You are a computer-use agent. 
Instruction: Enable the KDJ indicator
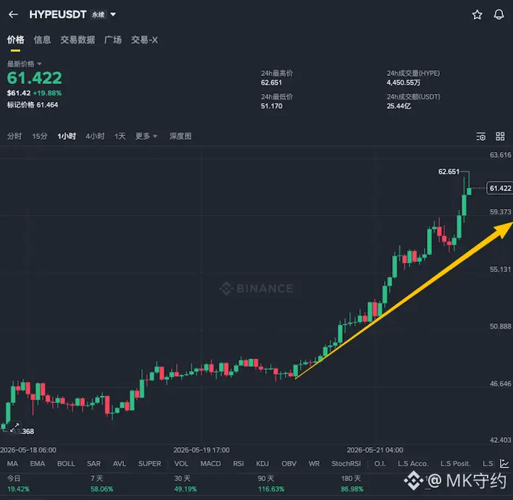pos(262,463)
